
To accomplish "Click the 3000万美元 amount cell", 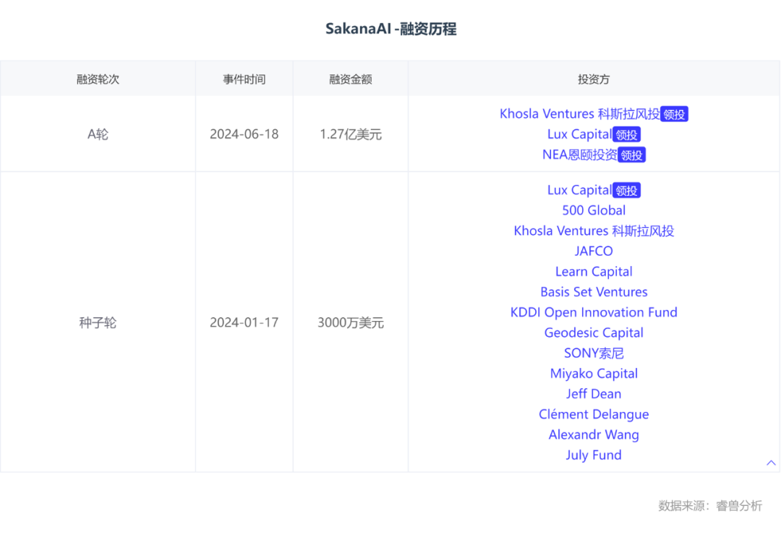I will (351, 322).
